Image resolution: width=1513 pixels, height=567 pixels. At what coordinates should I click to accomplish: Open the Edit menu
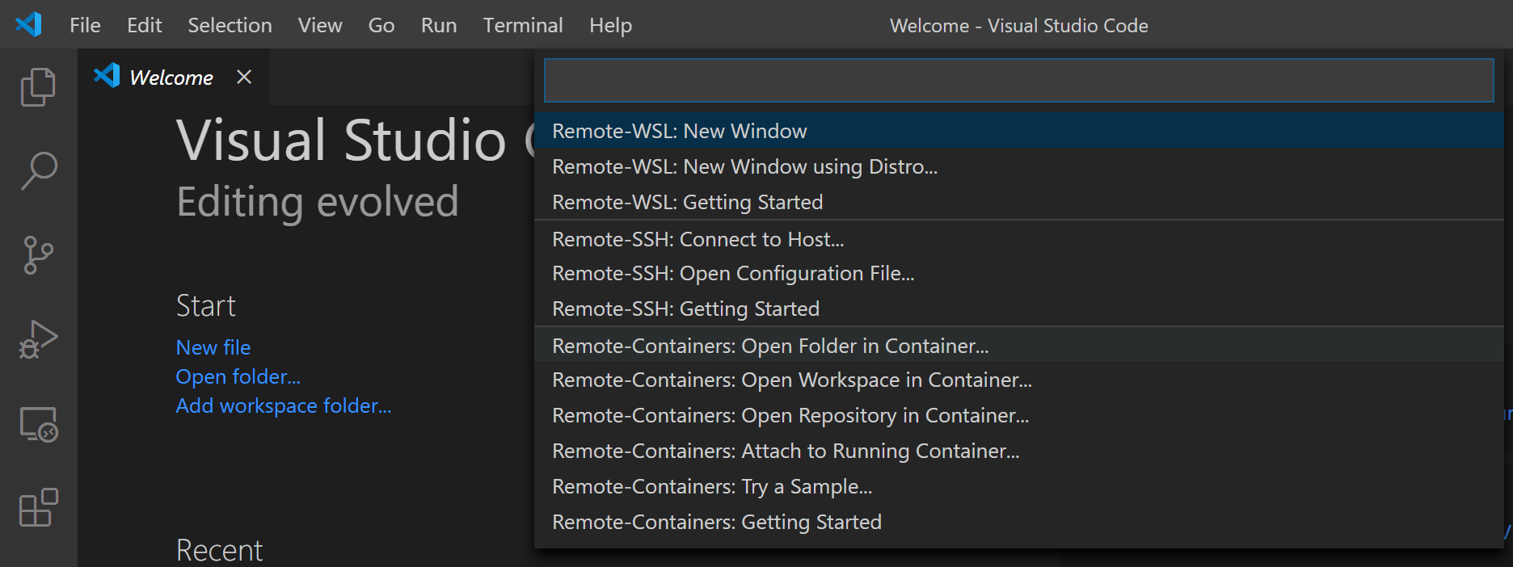coord(145,25)
